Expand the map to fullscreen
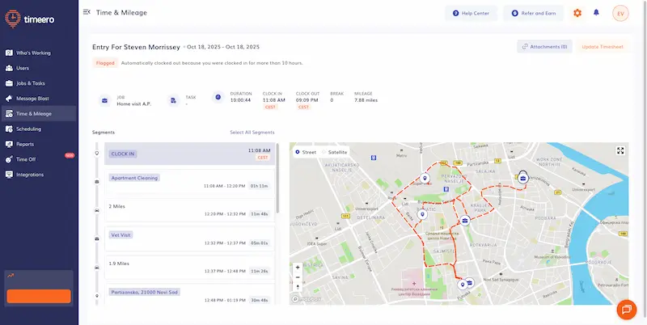This screenshot has width=647, height=325. 620,150
